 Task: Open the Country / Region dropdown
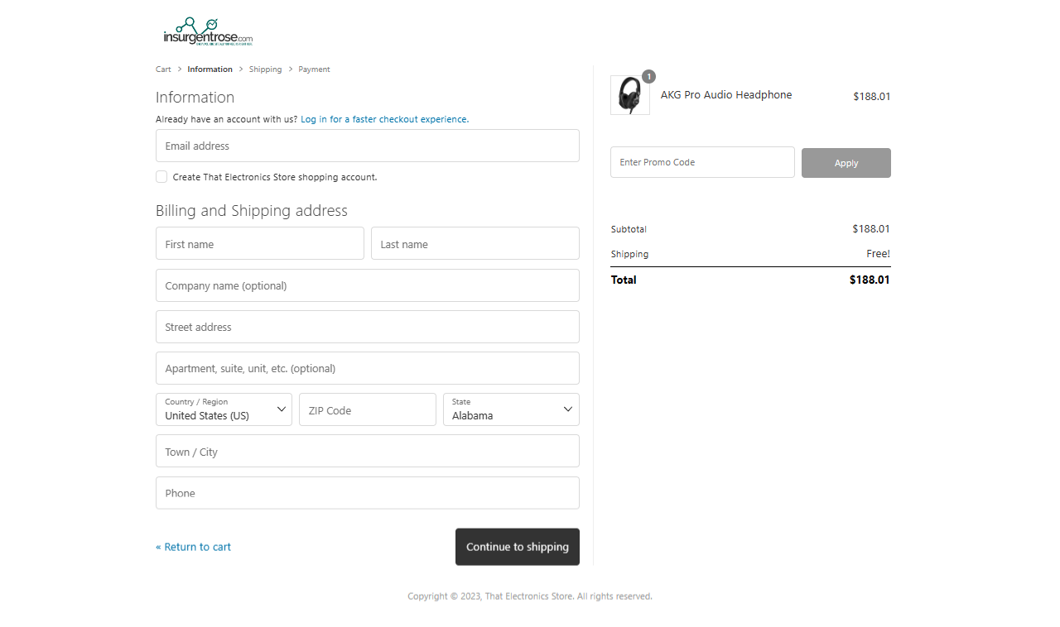pos(224,409)
